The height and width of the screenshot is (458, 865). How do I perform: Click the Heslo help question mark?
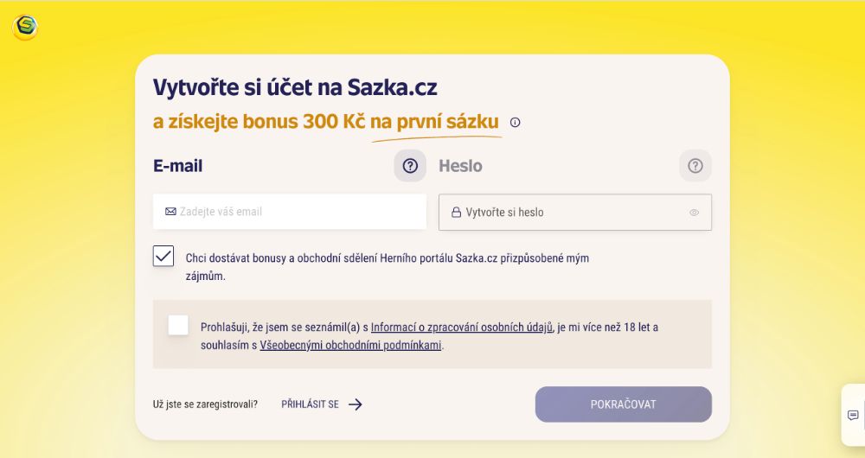695,166
